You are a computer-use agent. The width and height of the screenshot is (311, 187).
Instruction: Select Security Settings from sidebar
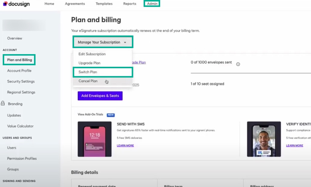(x=20, y=81)
